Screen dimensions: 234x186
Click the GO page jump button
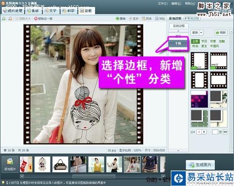pyautogui.click(x=225, y=132)
